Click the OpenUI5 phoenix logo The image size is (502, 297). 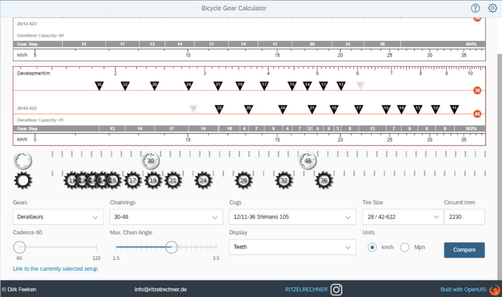coord(494,289)
